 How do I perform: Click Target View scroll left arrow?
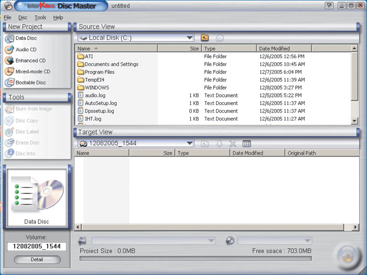point(78,227)
